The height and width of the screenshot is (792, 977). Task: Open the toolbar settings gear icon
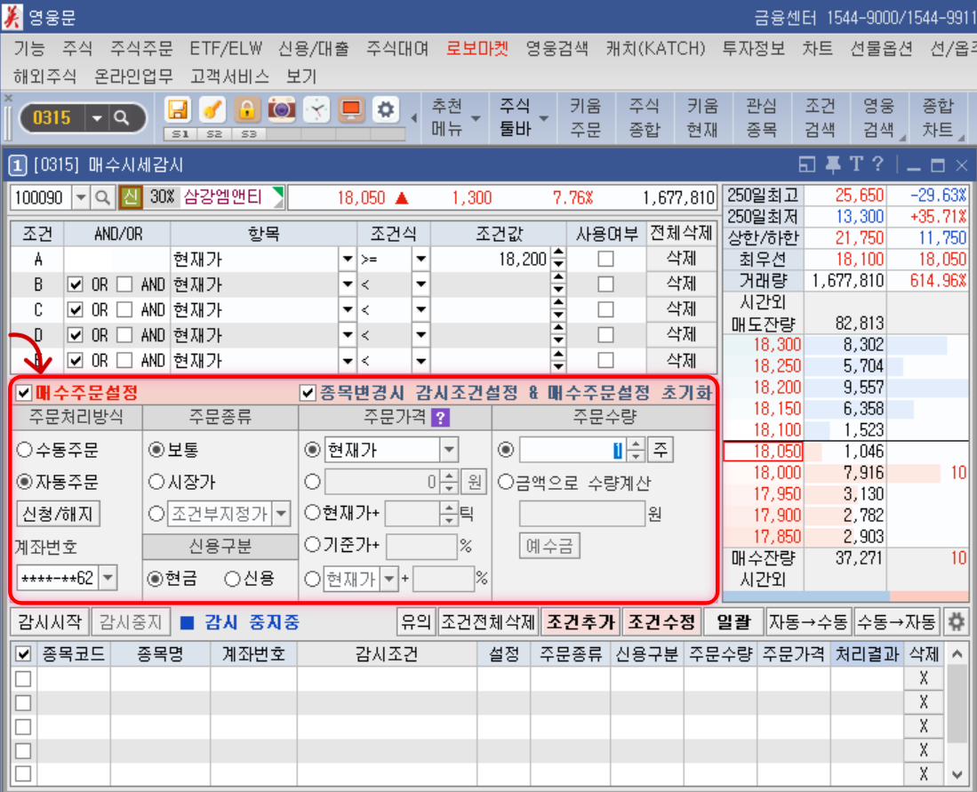386,109
